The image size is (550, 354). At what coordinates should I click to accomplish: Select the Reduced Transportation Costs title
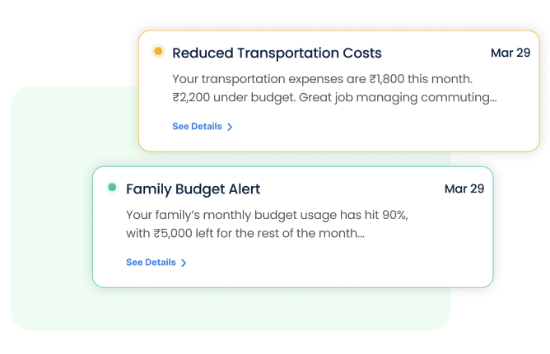277,54
